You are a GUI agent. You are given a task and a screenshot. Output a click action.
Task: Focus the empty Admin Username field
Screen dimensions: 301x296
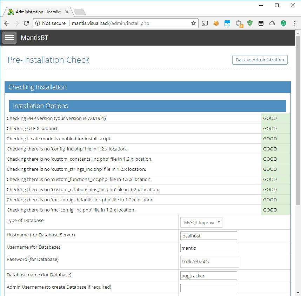[x=209, y=288]
